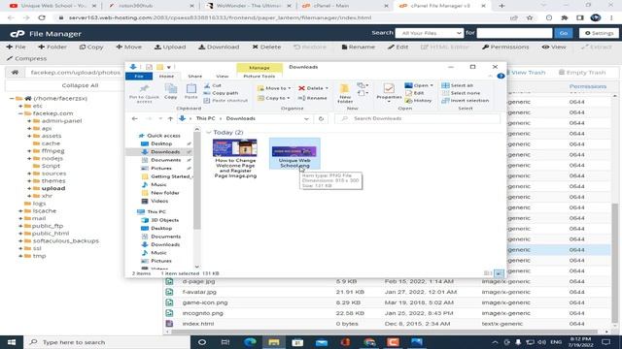Image resolution: width=622 pixels, height=349 pixels.
Task: Switch to the Explorer Share ribbon tab
Action: [x=194, y=76]
